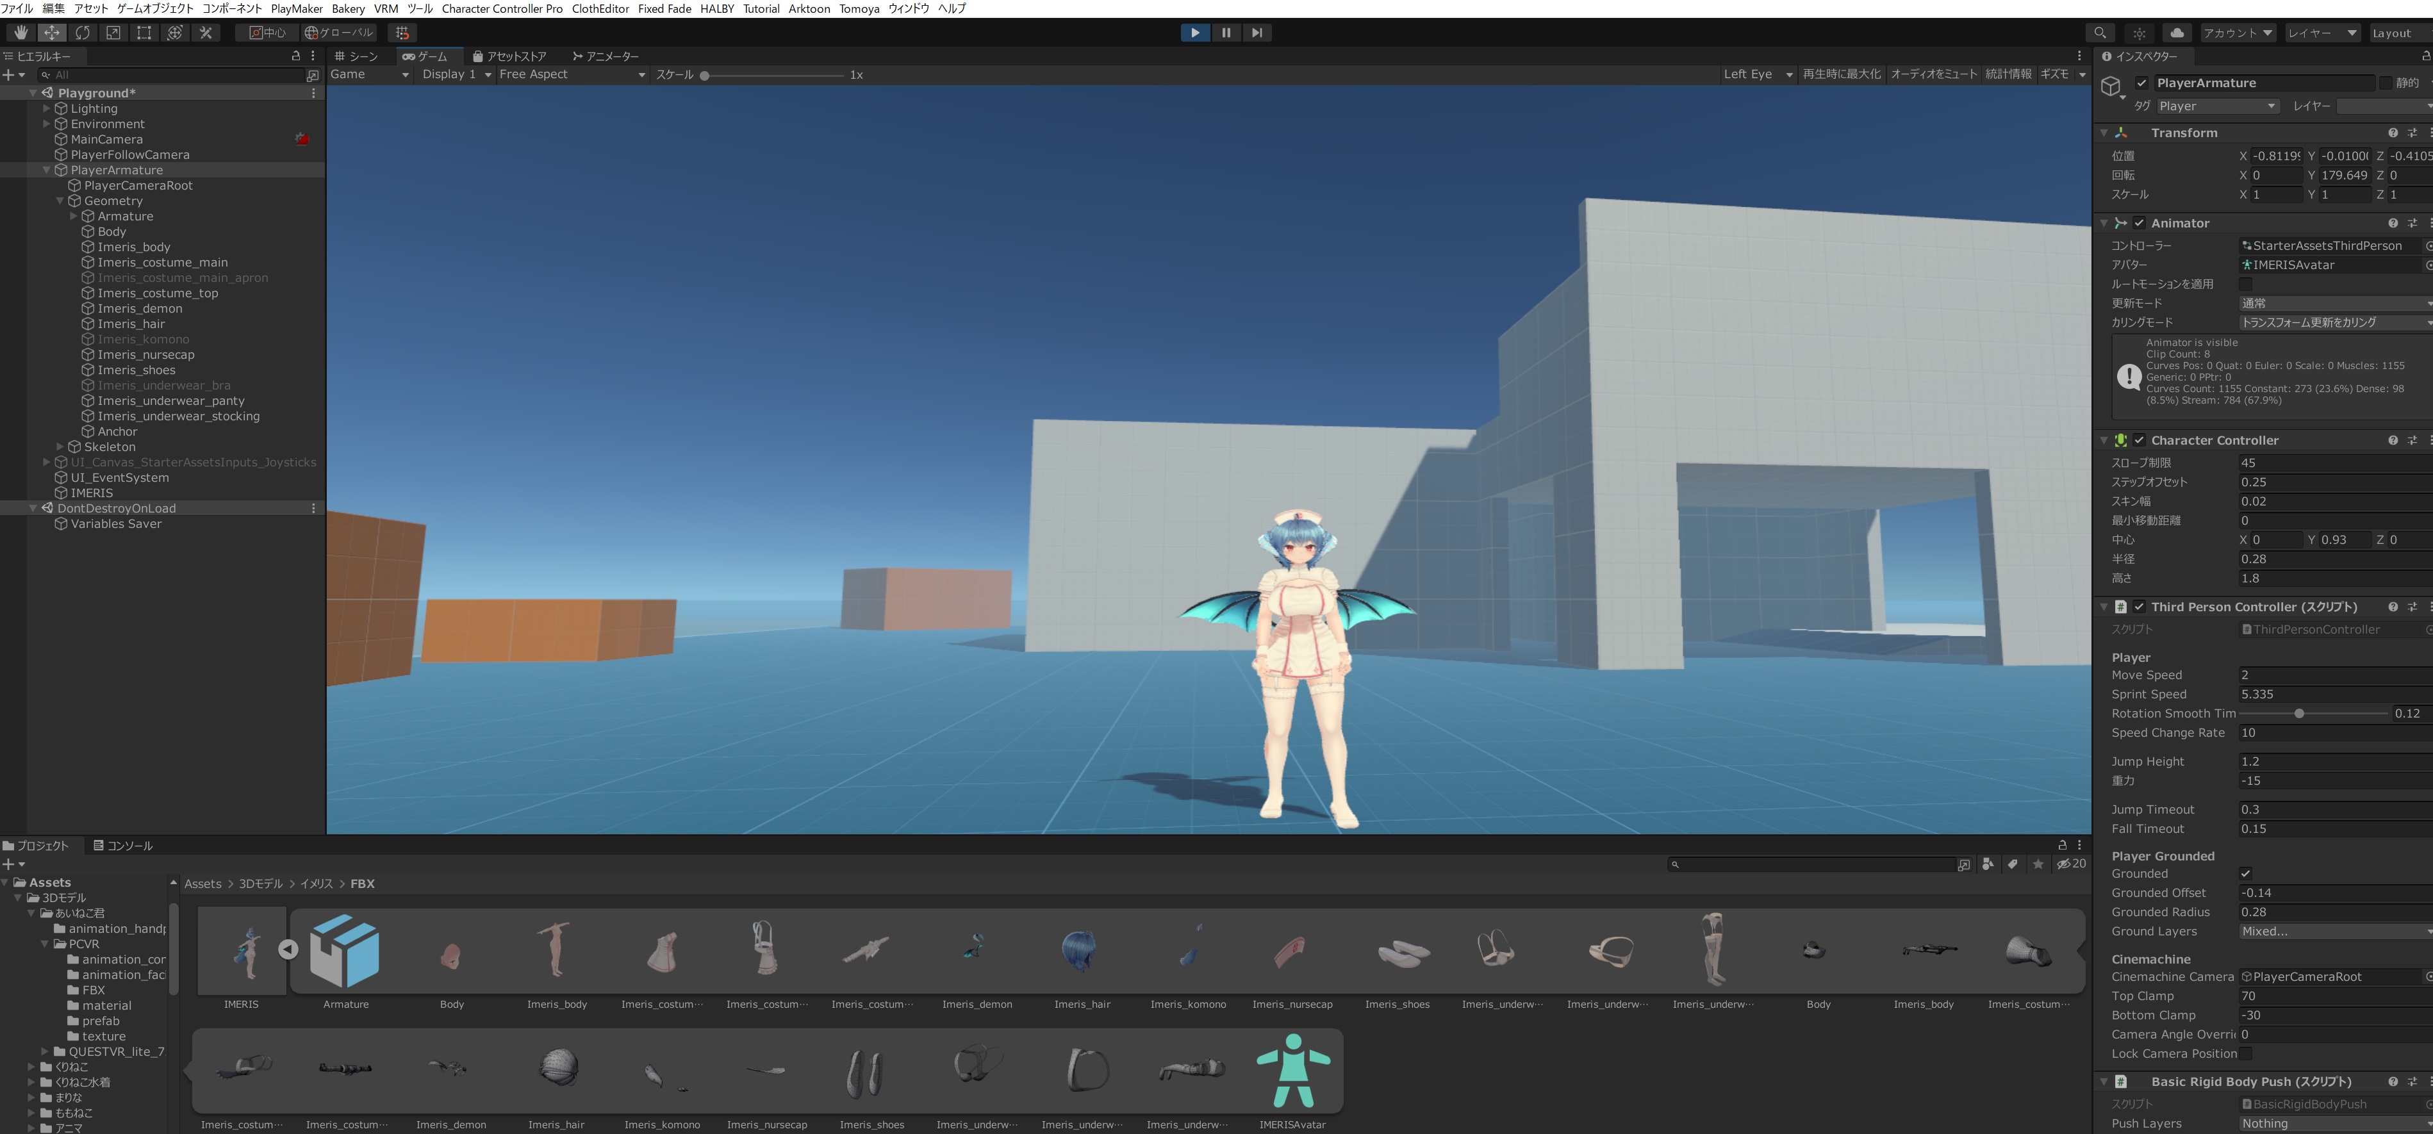
Task: Open Playground scene options menu
Action: tap(313, 92)
